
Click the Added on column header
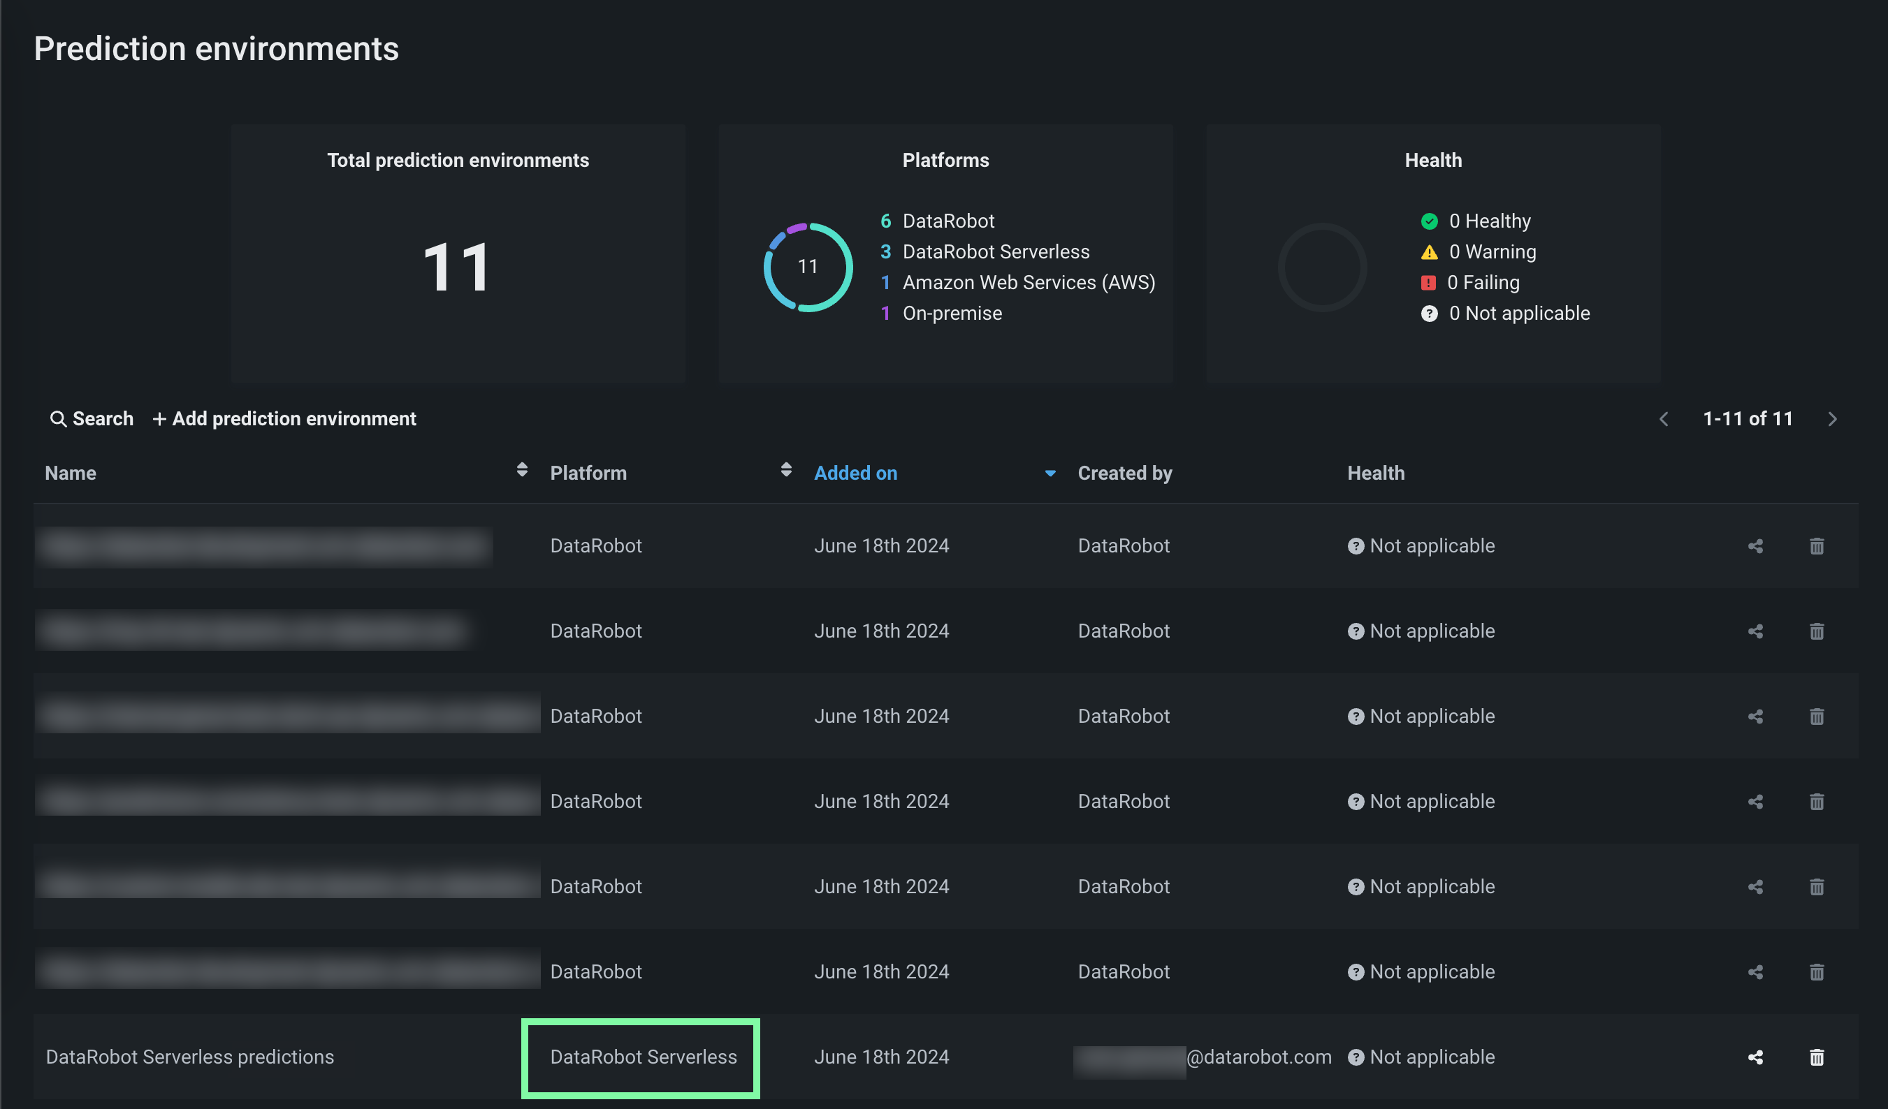pyautogui.click(x=855, y=473)
